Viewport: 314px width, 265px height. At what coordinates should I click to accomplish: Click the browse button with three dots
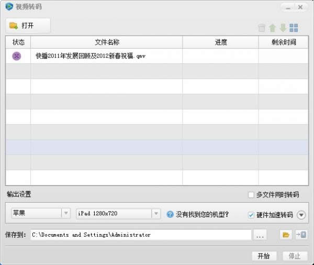pos(260,235)
